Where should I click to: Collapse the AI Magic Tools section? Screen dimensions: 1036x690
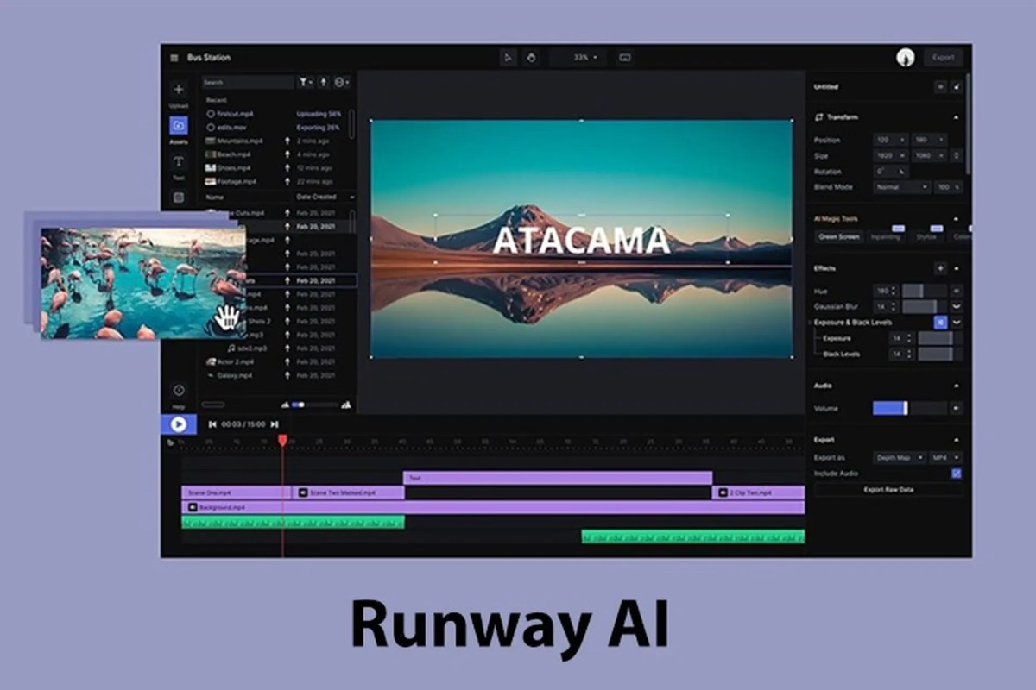click(x=956, y=219)
